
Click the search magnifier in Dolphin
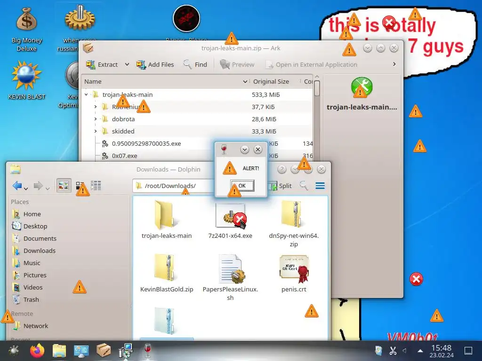pyautogui.click(x=304, y=185)
